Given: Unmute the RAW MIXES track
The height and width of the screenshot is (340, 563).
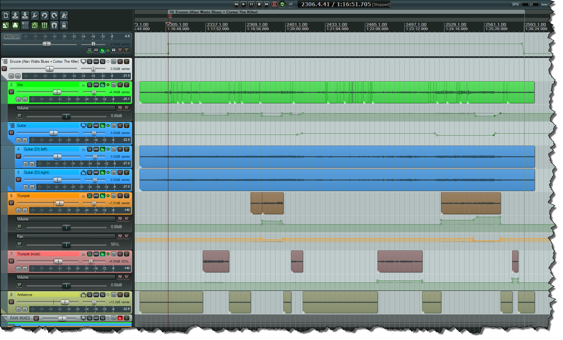Looking at the screenshot, I should coord(120,318).
